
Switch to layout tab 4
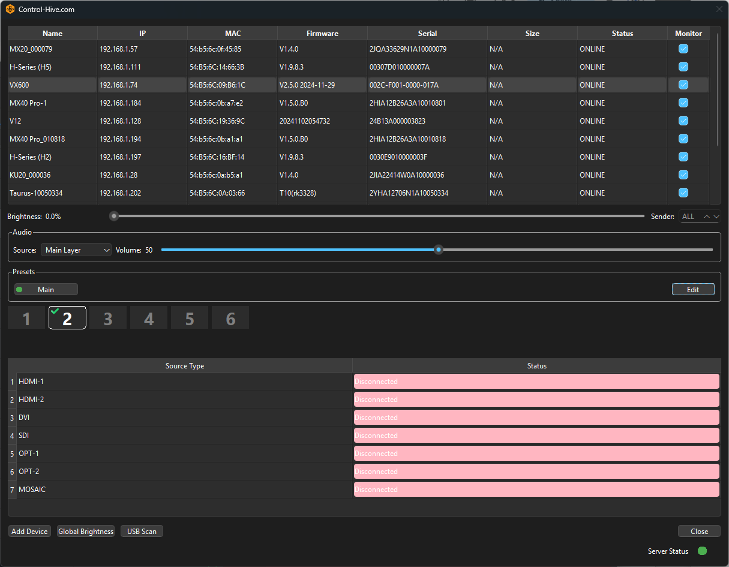(x=149, y=318)
